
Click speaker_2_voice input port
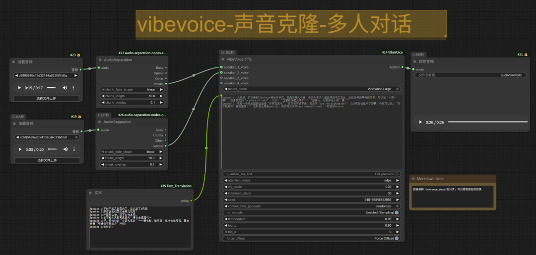tap(221, 72)
